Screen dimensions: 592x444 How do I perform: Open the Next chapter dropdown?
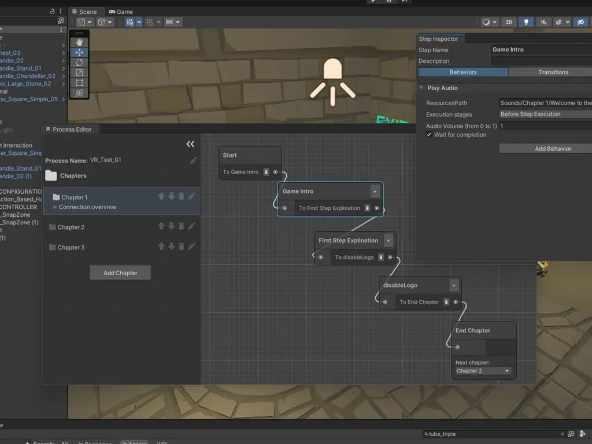pyautogui.click(x=483, y=371)
